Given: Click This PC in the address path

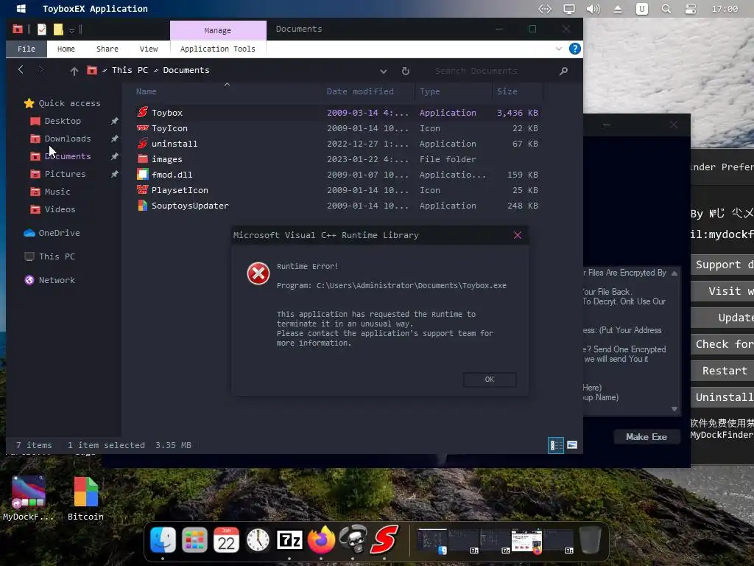Looking at the screenshot, I should point(130,70).
